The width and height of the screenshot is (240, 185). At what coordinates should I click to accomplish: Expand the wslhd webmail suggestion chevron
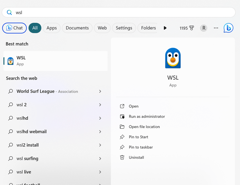click(100, 131)
